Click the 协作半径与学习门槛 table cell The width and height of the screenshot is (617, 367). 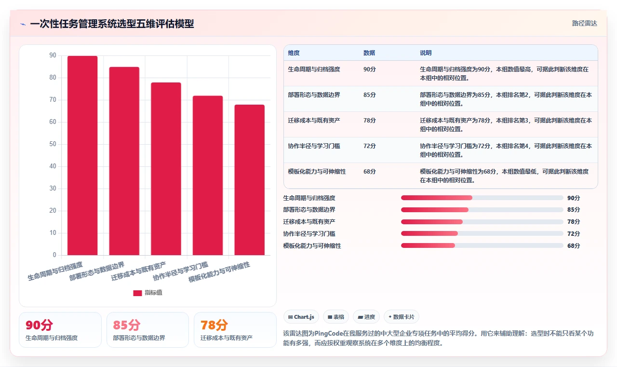pyautogui.click(x=322, y=150)
